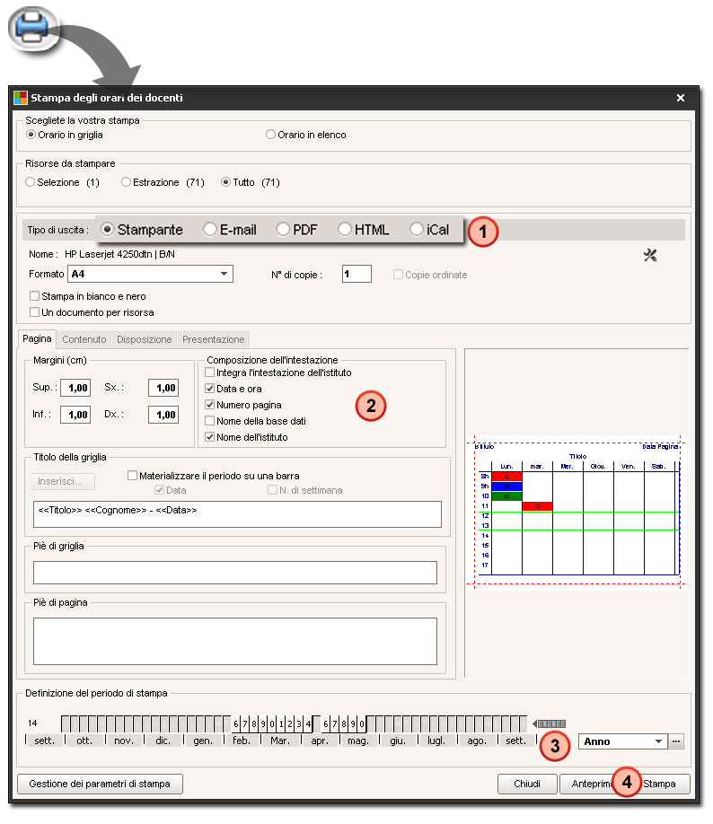The image size is (713, 824).
Task: Select the Mar. month on the period bar
Action: (x=280, y=741)
